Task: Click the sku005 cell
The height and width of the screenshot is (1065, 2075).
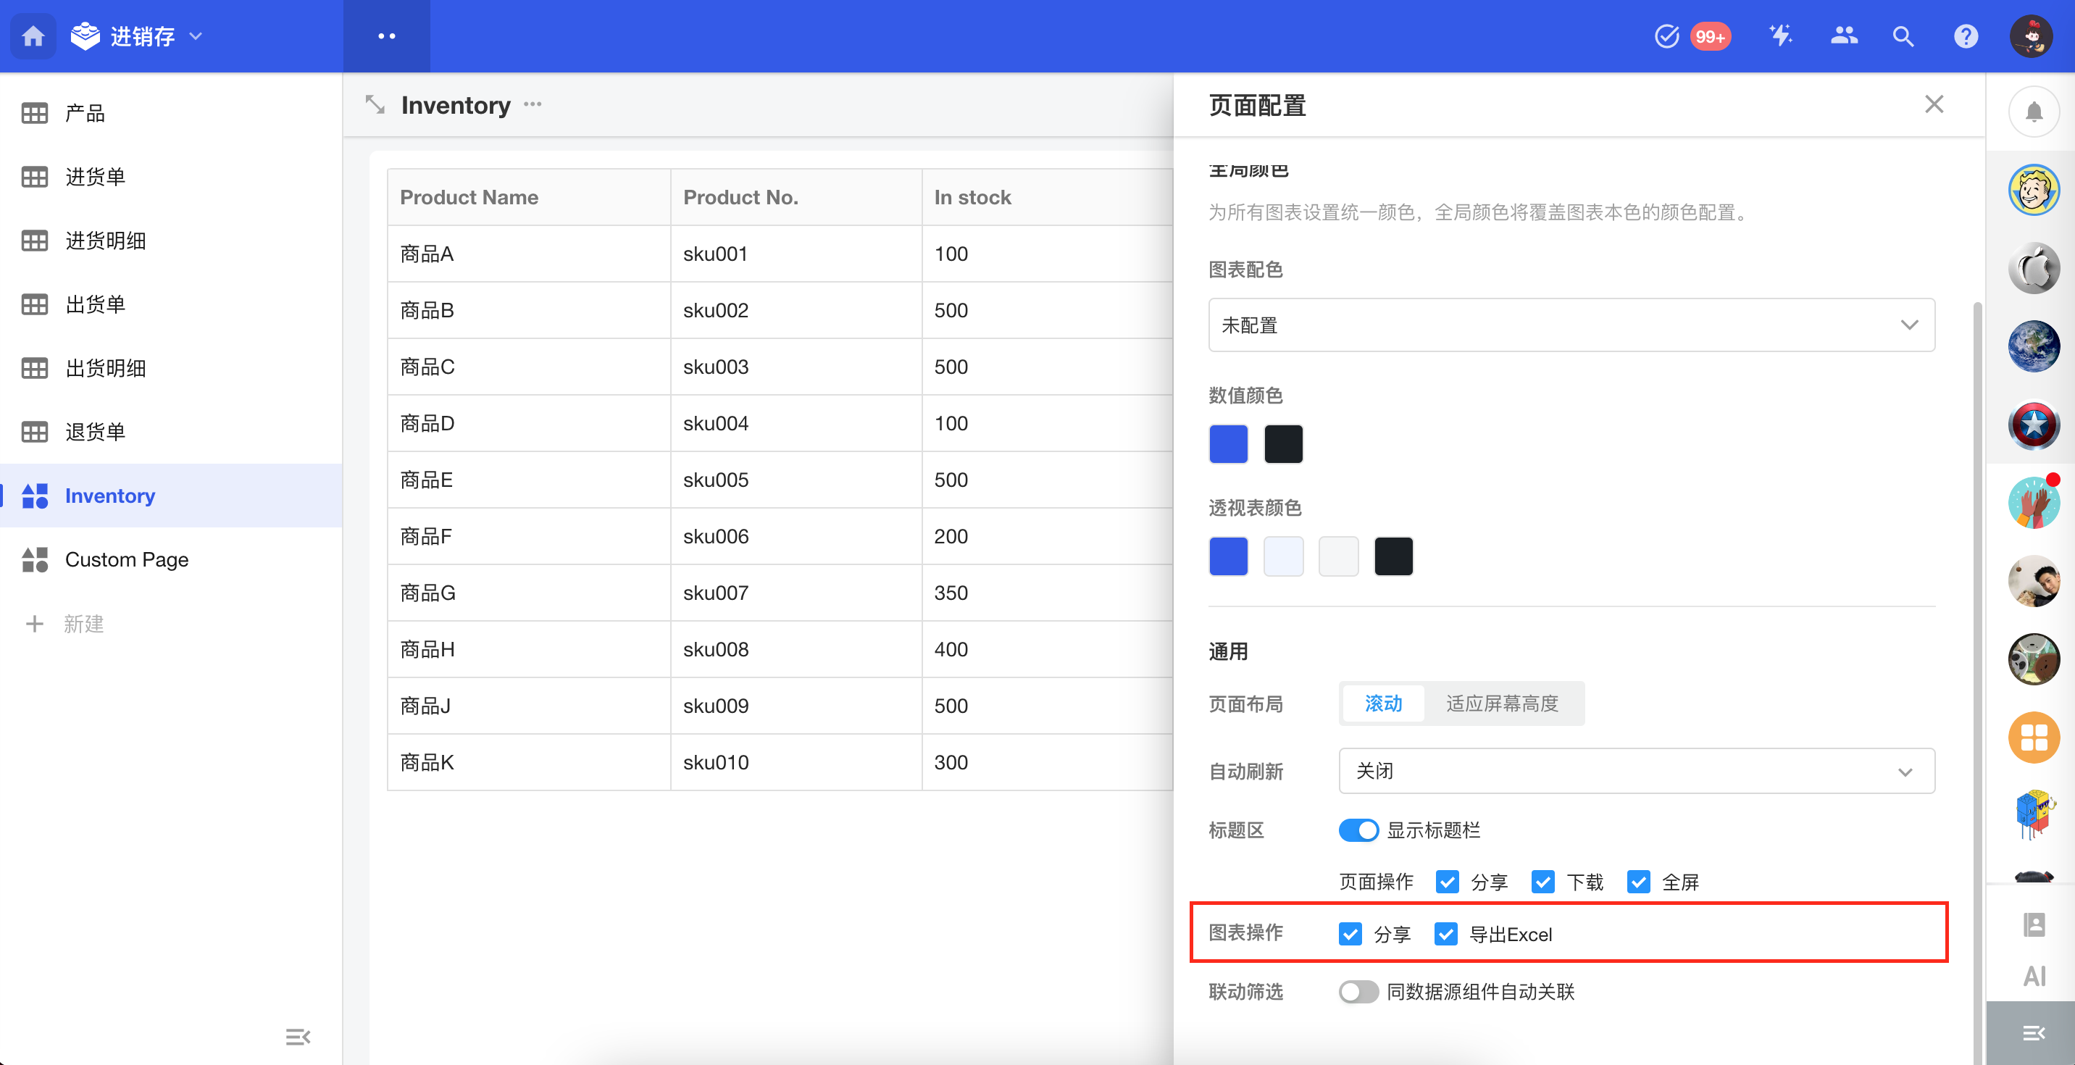Action: tap(796, 480)
